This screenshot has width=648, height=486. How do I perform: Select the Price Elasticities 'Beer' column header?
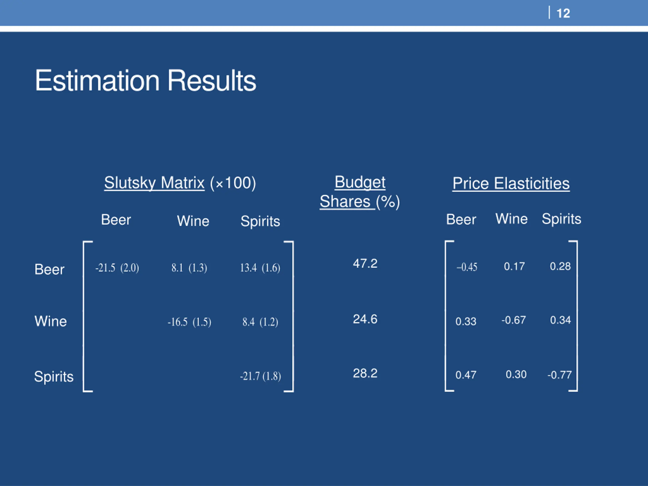pyautogui.click(x=461, y=219)
